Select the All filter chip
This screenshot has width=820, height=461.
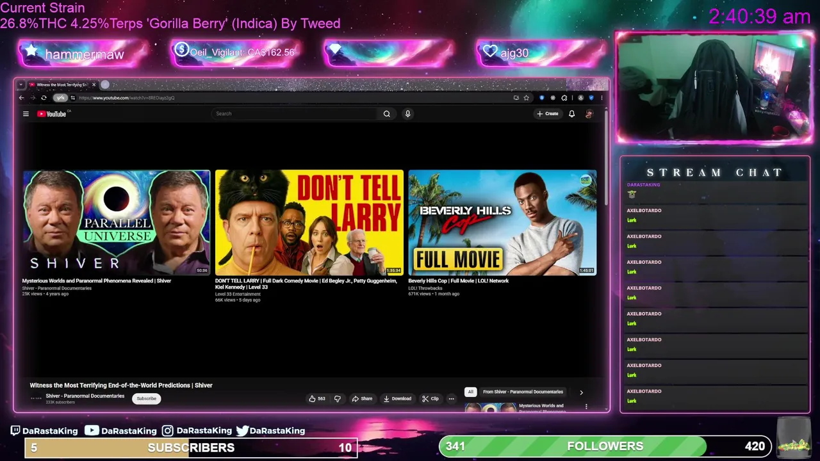click(x=470, y=392)
